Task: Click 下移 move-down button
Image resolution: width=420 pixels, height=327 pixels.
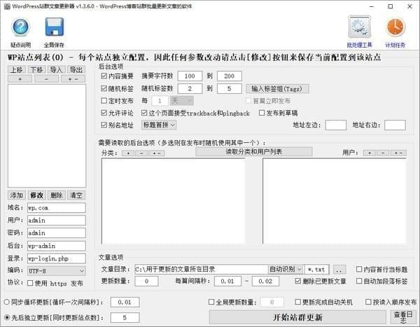Action: (x=36, y=70)
